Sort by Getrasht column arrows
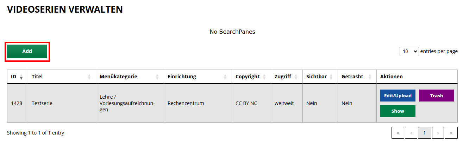Screen dimensions: 463x144 coord(370,77)
